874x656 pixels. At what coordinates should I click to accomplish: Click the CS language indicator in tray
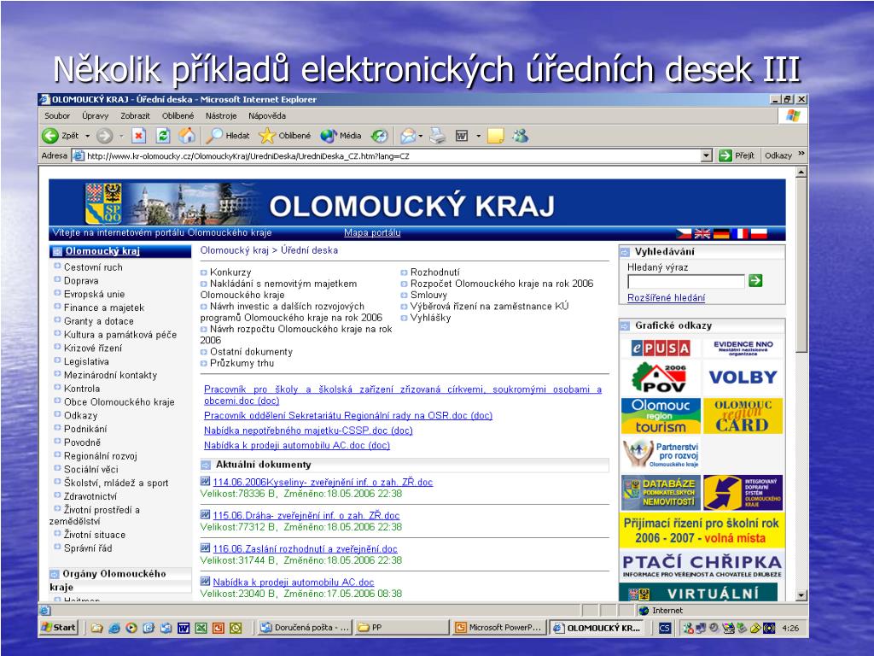tap(664, 628)
